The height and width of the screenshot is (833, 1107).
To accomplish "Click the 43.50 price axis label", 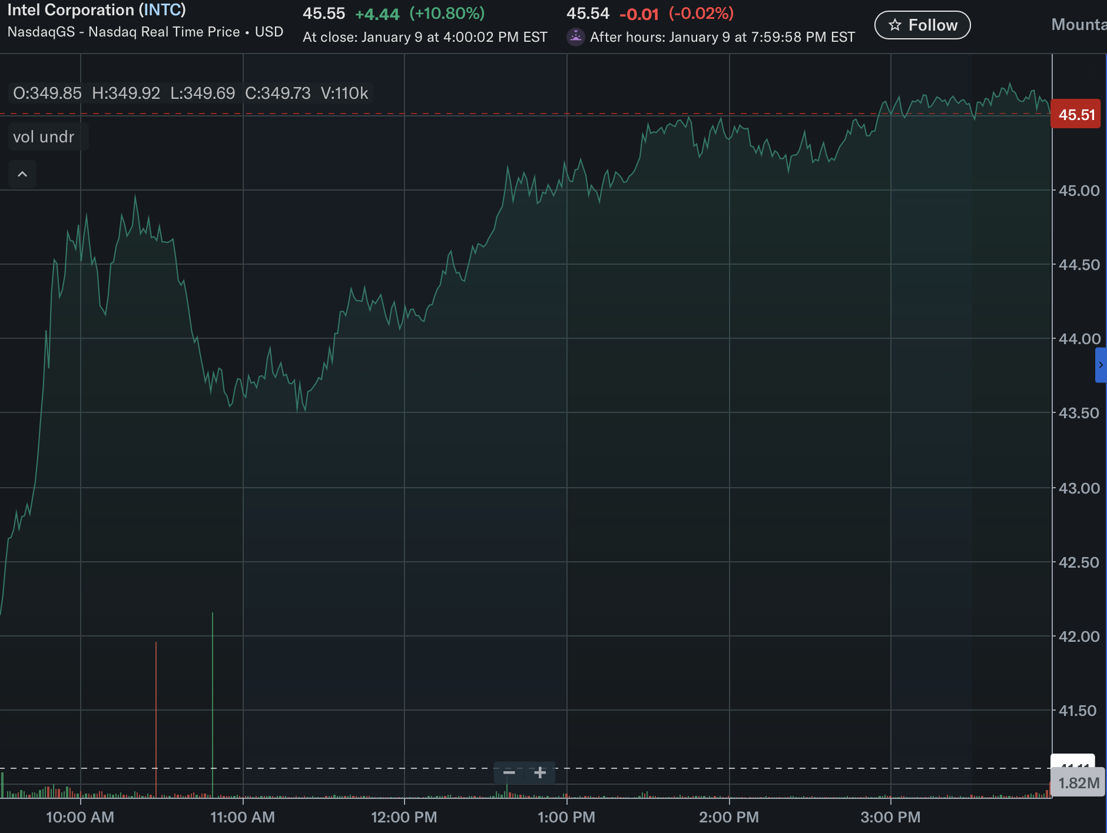I will 1079,413.
